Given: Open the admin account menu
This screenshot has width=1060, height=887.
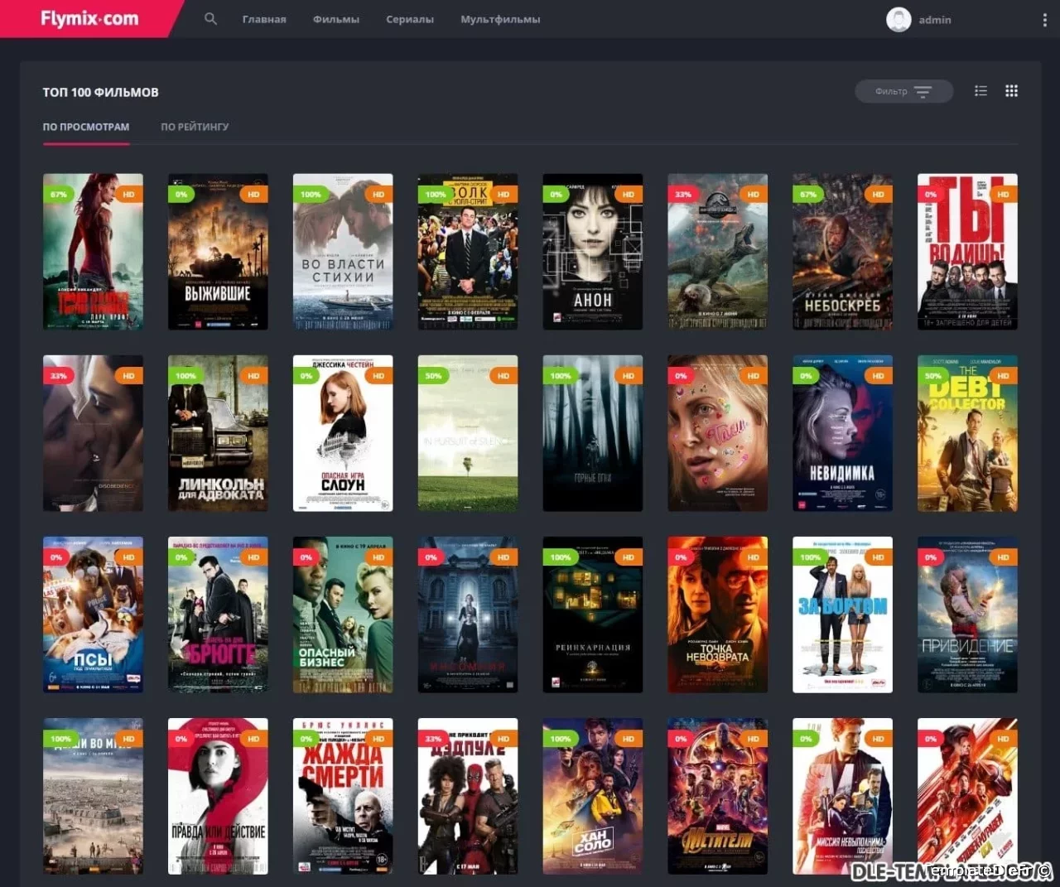Looking at the screenshot, I should click(934, 20).
